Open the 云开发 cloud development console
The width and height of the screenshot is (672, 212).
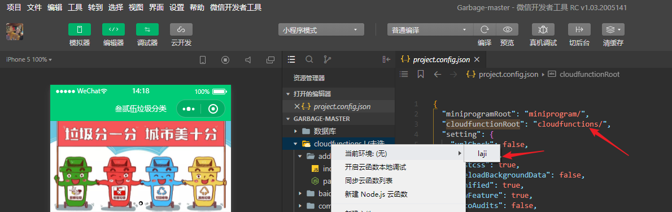(181, 29)
